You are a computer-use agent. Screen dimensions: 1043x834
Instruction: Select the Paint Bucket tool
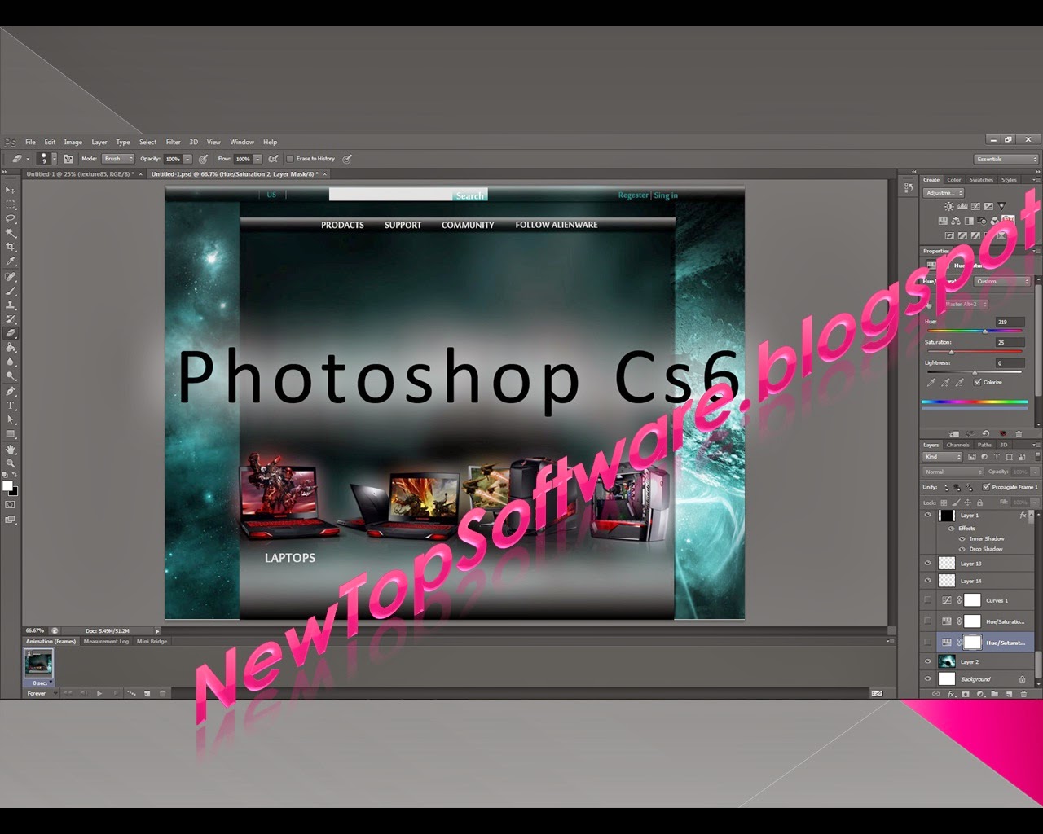click(x=11, y=347)
